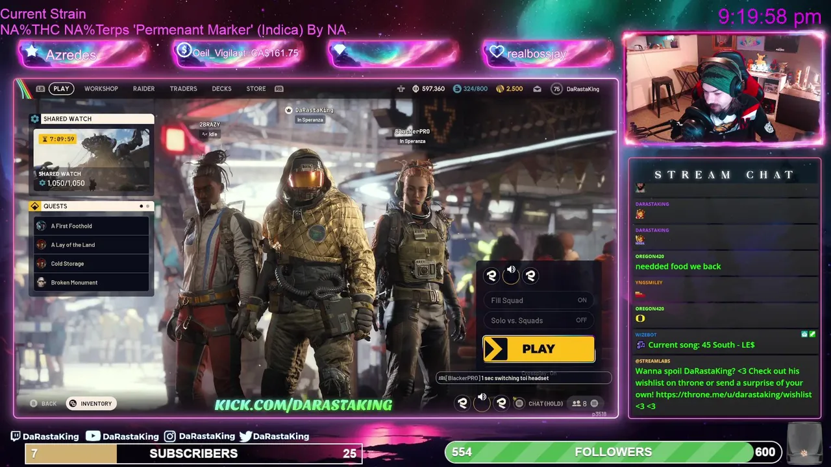
Task: Click the Broken Monument quest giver icon
Action: (42, 282)
